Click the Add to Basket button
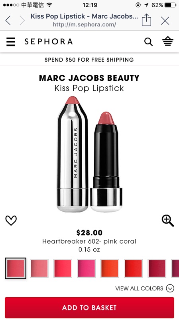Screen dimensions: 179x320 pyautogui.click(x=89, y=308)
